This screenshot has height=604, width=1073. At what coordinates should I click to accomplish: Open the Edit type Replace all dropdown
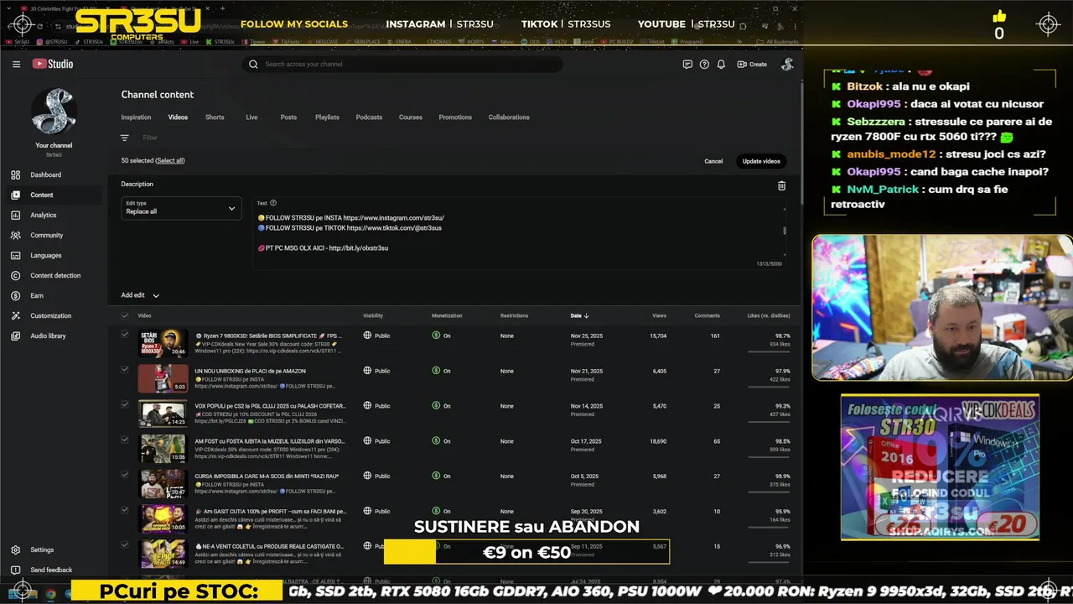(181, 208)
